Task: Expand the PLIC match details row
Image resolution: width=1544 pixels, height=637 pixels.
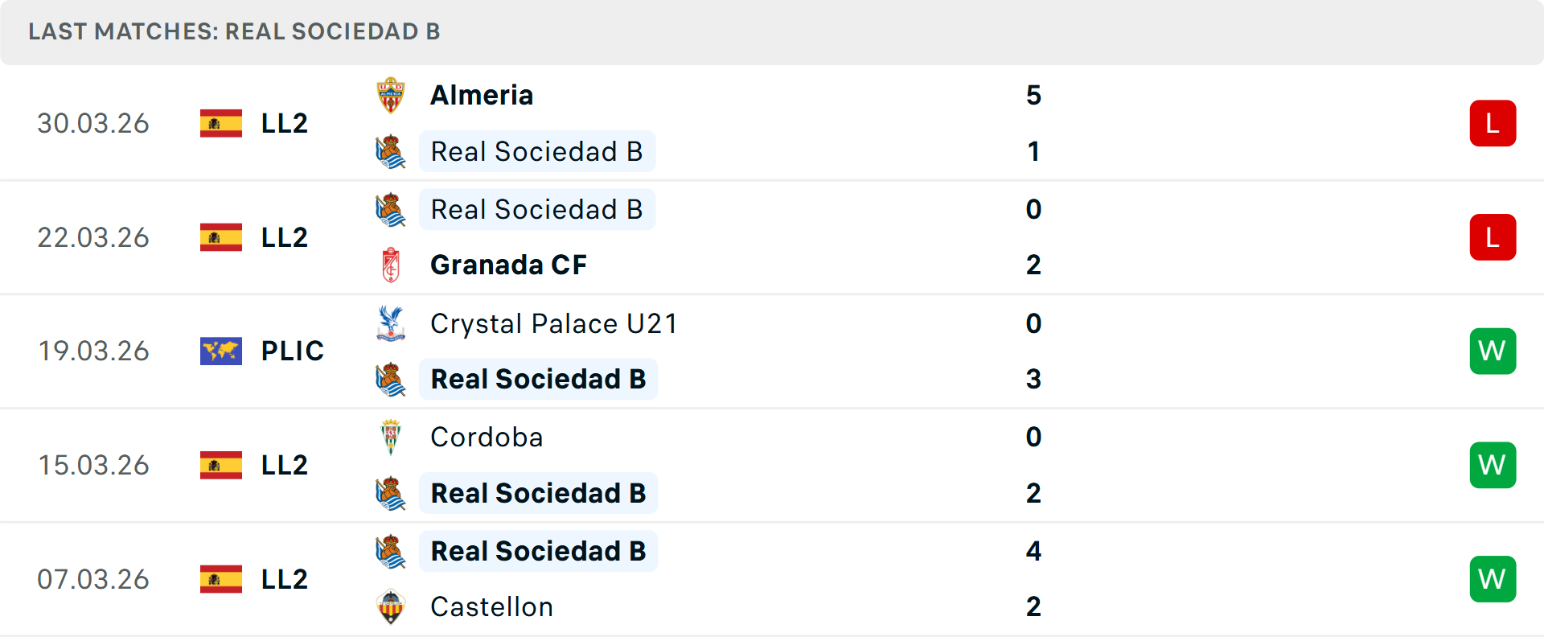Action: click(772, 351)
